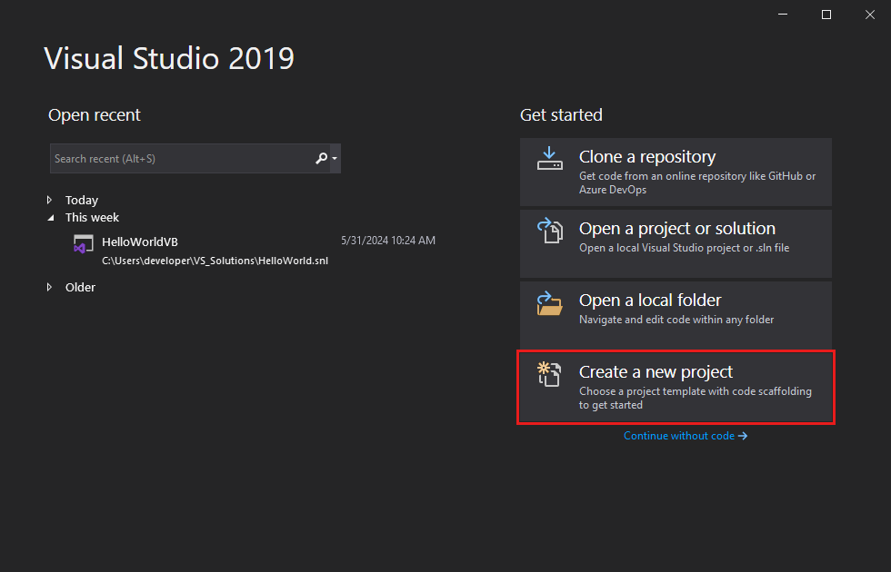This screenshot has height=572, width=891.
Task: Click the HelloWorld.sln path text
Action: coord(215,261)
